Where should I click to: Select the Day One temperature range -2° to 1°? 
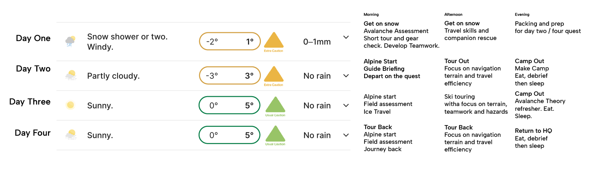click(230, 41)
